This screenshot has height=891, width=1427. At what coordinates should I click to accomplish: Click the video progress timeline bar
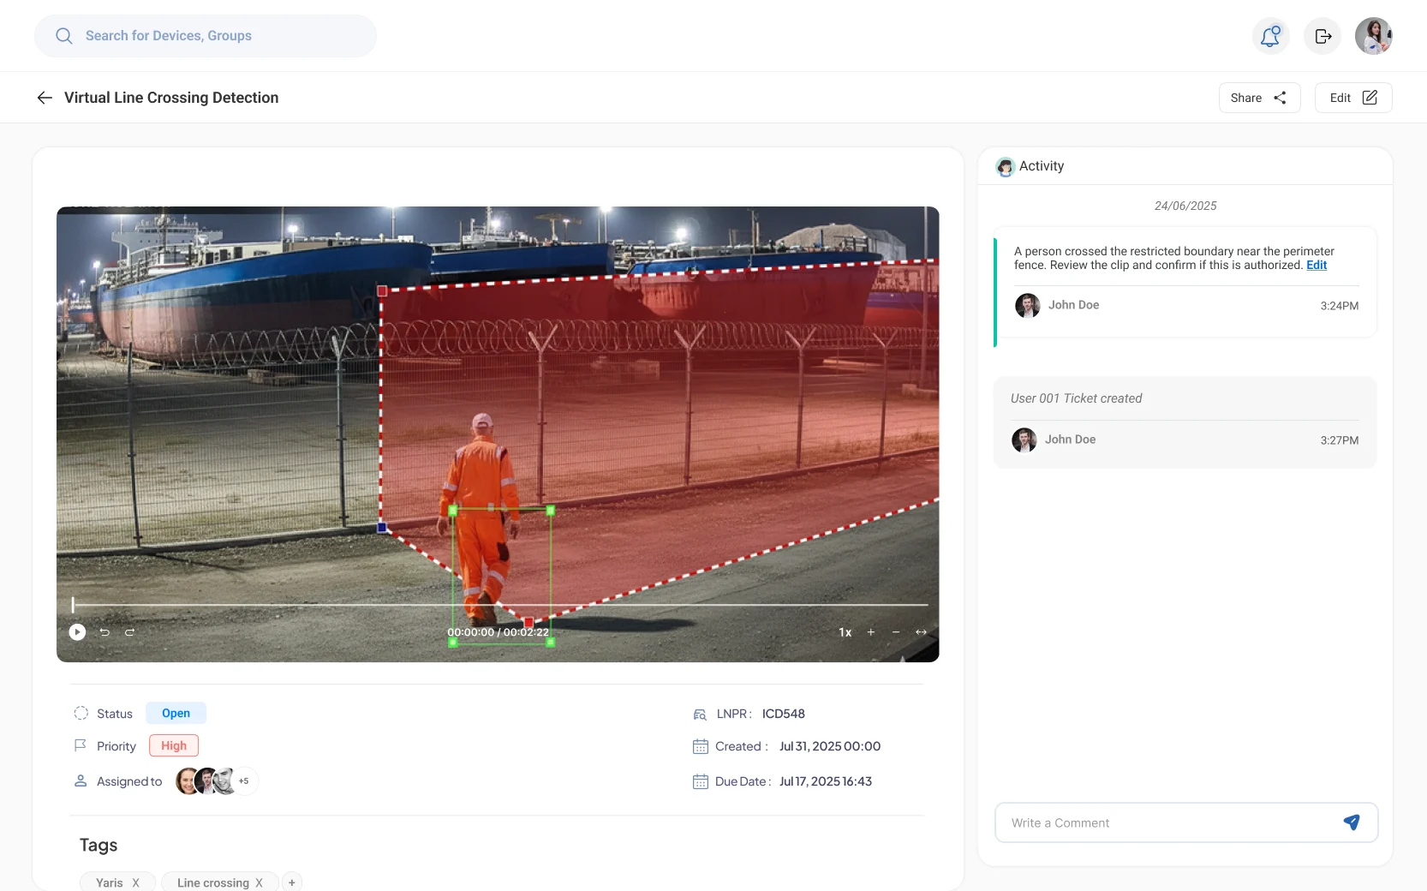pyautogui.click(x=500, y=605)
